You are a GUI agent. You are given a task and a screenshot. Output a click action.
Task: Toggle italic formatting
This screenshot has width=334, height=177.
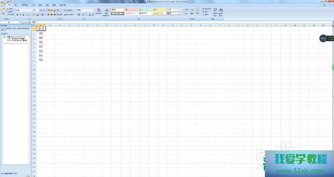pos(20,15)
